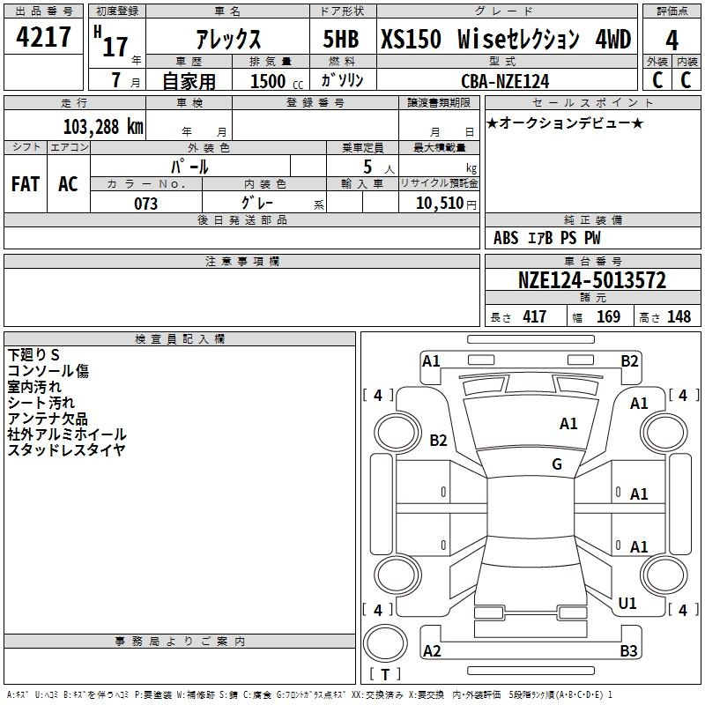Click the U1 dent mark on diagram
Image resolution: width=705 pixels, height=705 pixels.
click(x=627, y=603)
